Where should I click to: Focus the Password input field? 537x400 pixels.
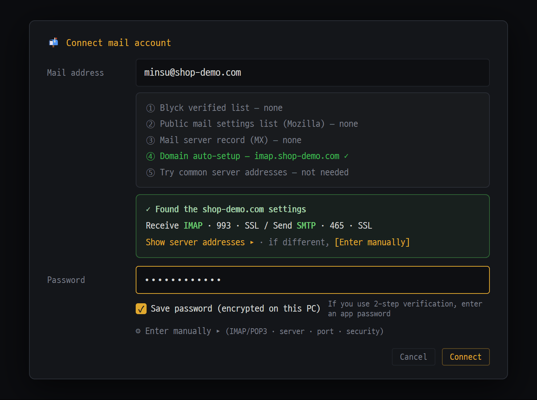[313, 280]
